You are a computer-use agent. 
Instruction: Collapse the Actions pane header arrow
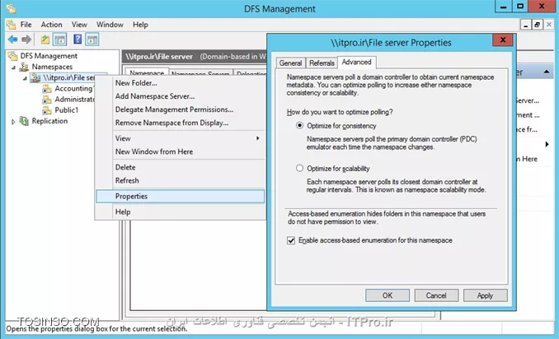(x=546, y=72)
